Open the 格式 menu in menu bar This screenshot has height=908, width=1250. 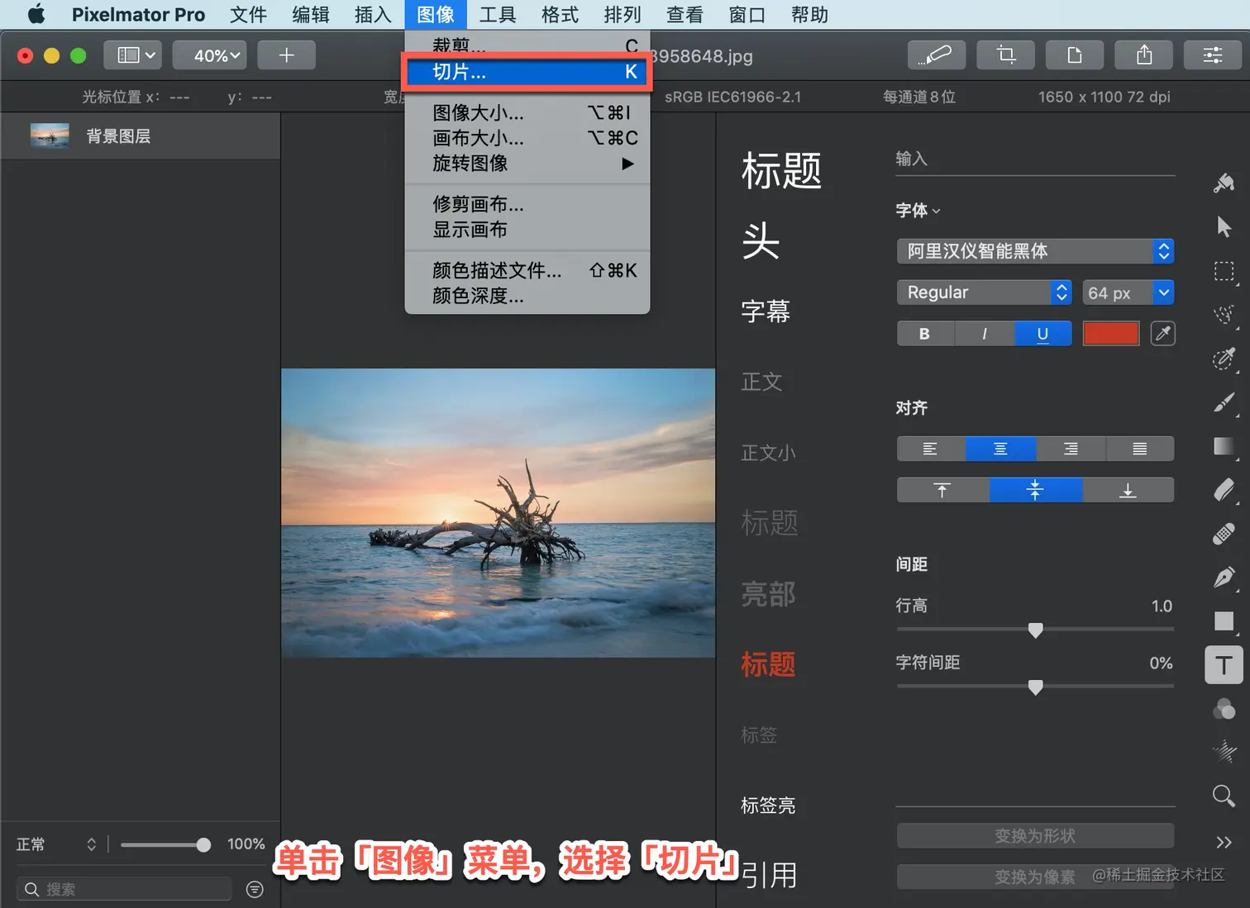[x=560, y=14]
